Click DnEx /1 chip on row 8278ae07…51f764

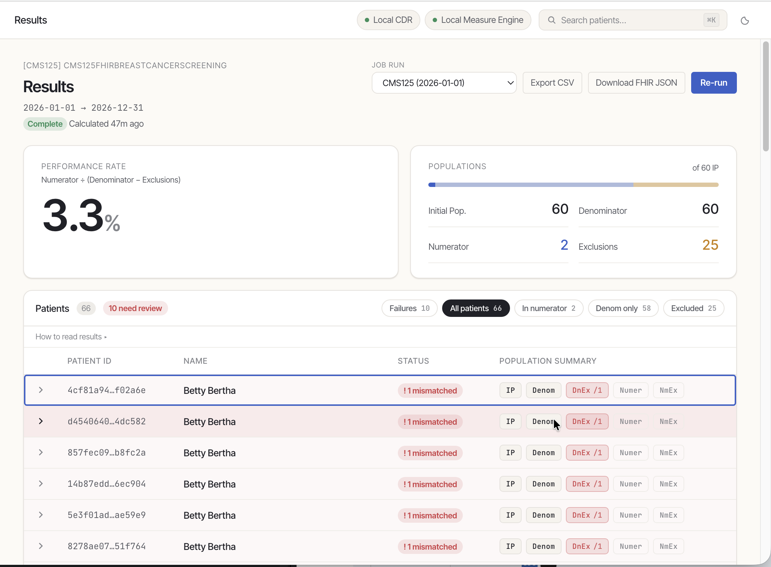pos(587,546)
